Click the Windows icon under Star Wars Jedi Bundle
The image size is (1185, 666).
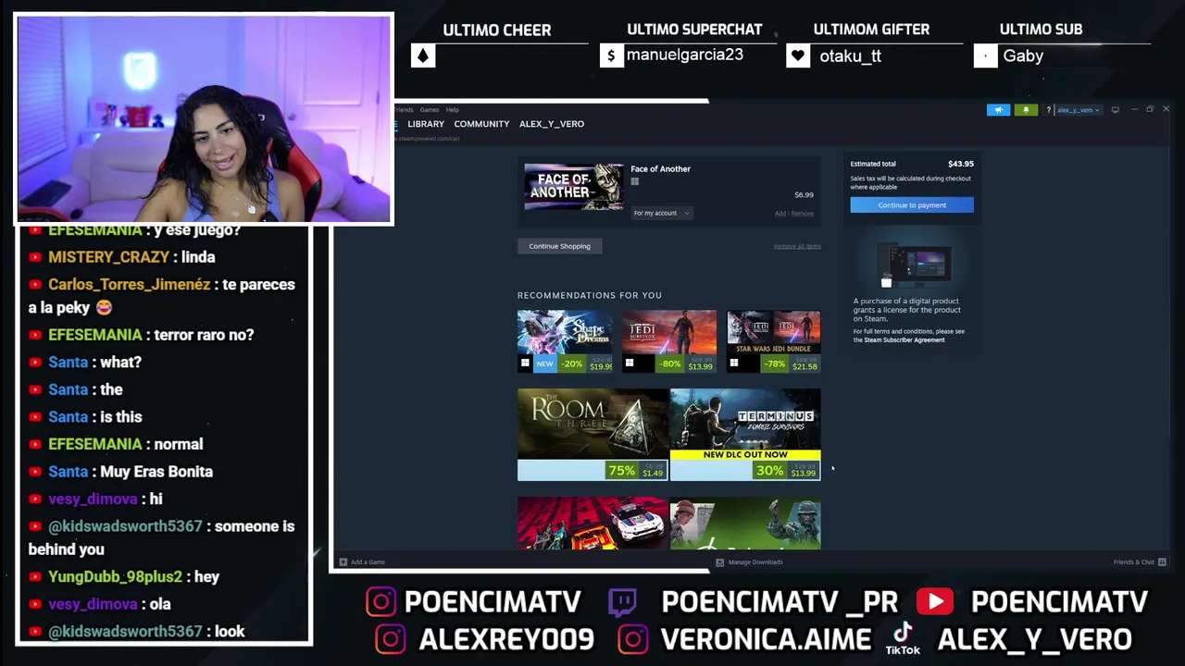pos(734,364)
